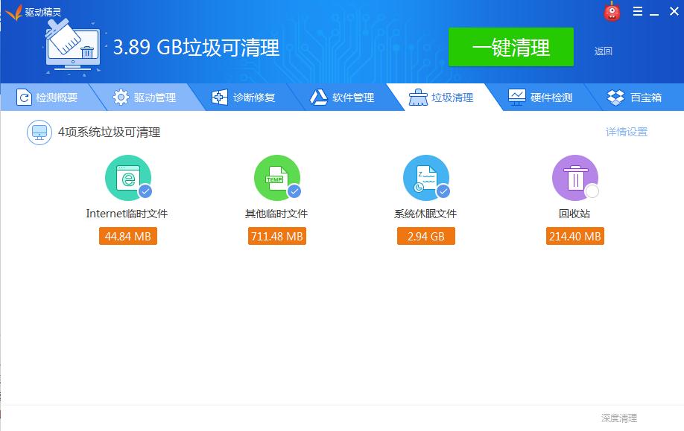Click the 214.40 MB size badge
This screenshot has width=684, height=431.
point(575,236)
